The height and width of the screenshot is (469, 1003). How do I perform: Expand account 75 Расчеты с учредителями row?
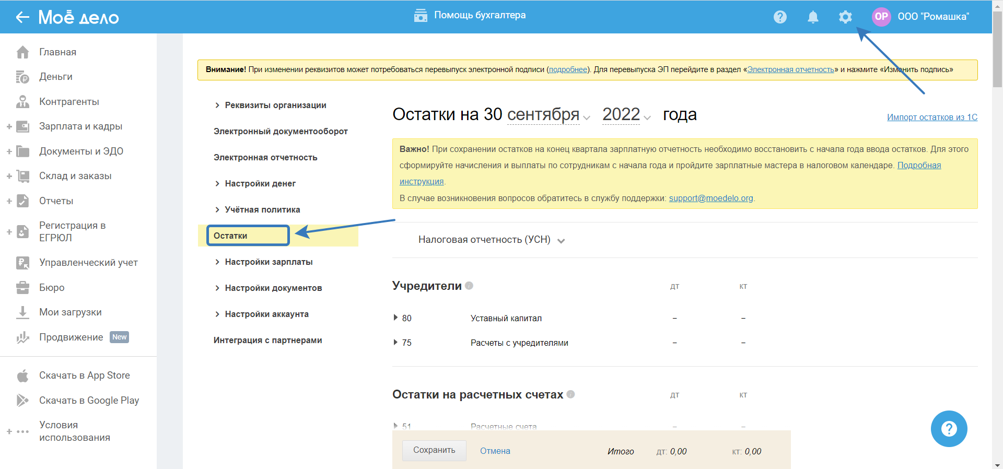pyautogui.click(x=395, y=342)
